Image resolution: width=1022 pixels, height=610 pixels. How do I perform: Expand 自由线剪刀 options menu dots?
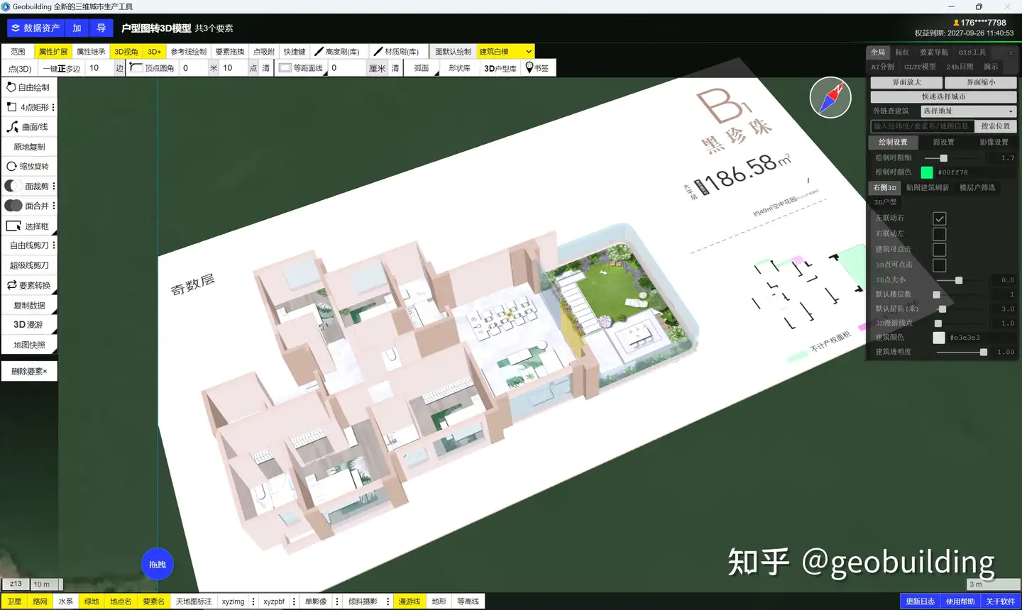54,245
